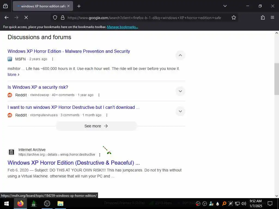Open the list all tabs dropdown
The height and width of the screenshot is (209, 279).
[x=225, y=6]
